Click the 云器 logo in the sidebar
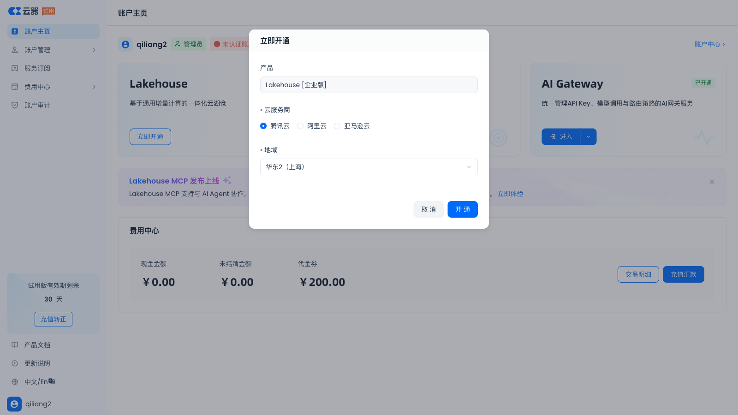 [x=23, y=11]
